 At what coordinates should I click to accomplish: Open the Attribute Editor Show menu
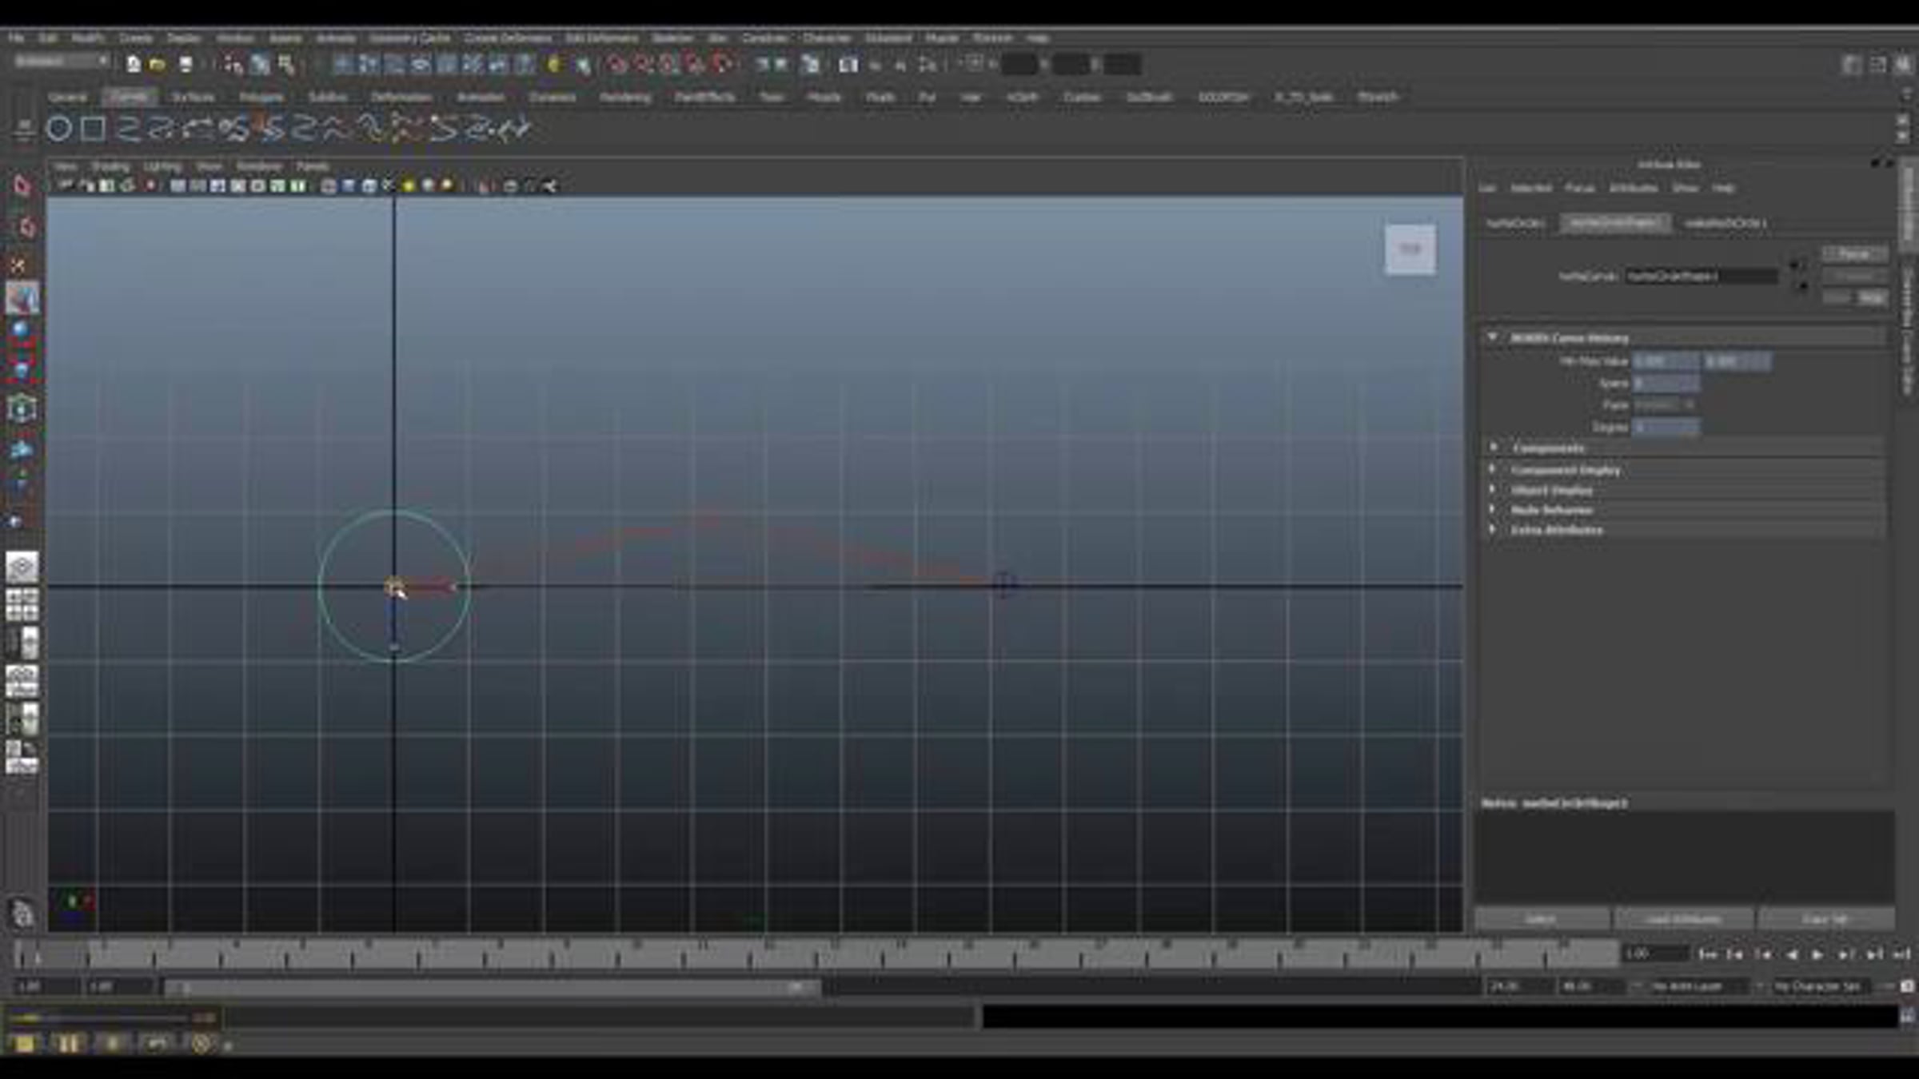click(x=1685, y=188)
